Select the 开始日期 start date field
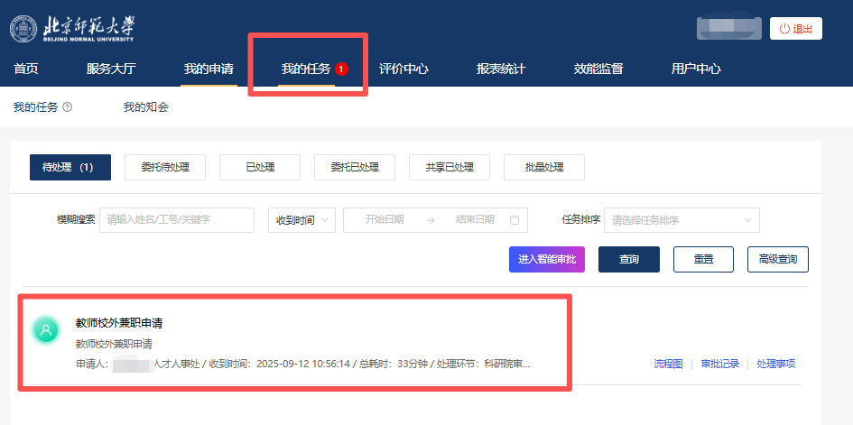Image resolution: width=853 pixels, height=425 pixels. pos(384,219)
